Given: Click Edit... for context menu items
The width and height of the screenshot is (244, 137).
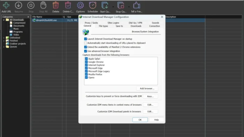Looking at the screenshot, I should (150, 105).
